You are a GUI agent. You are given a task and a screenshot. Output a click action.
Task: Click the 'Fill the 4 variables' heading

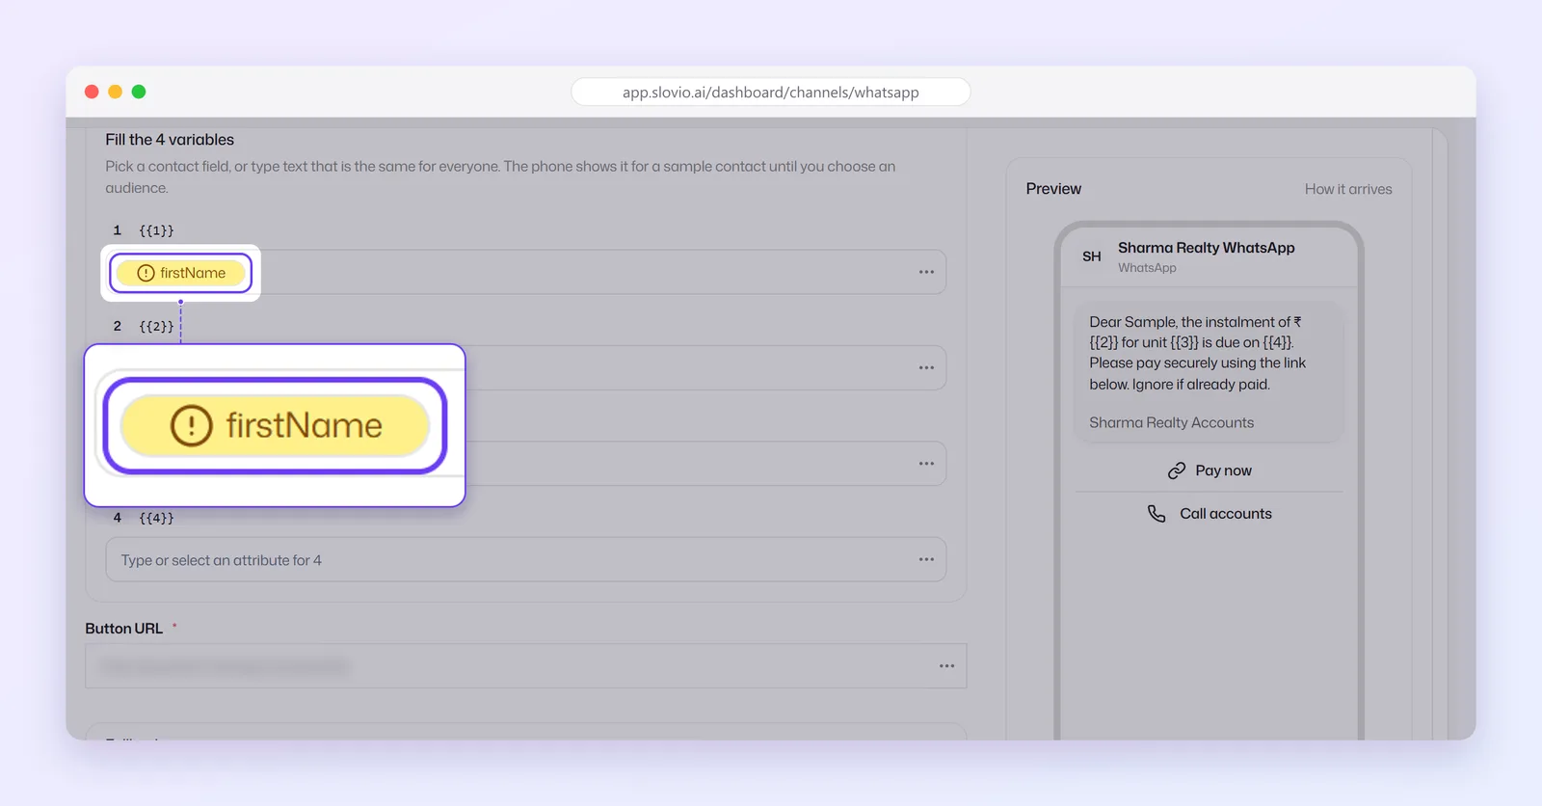(x=170, y=140)
